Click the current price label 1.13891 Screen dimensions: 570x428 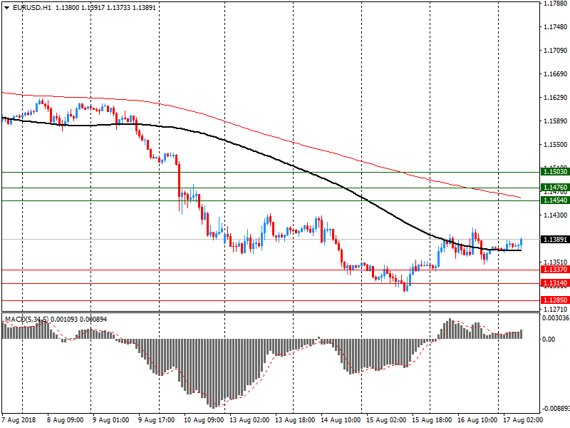coord(555,240)
